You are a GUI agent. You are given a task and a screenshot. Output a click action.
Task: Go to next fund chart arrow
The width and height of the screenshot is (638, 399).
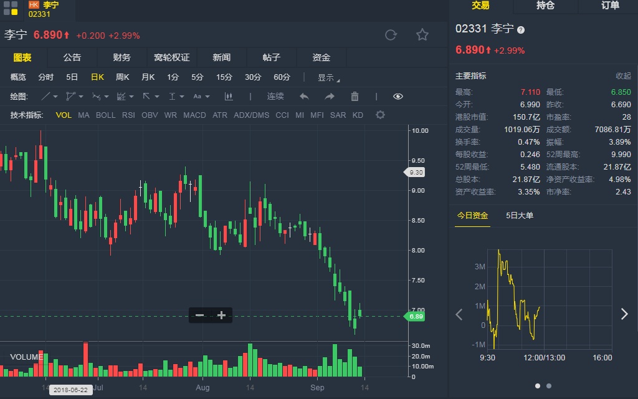click(x=624, y=314)
